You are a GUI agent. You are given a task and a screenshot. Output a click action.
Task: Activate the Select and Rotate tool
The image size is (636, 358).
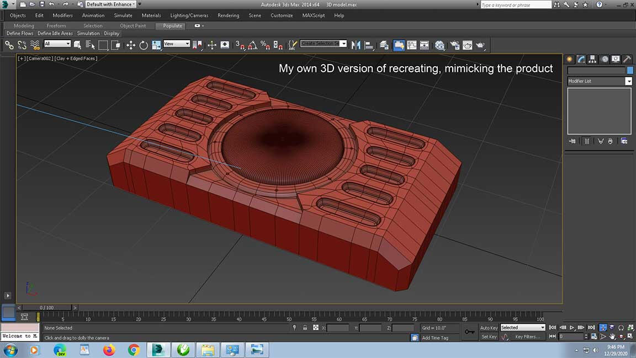point(144,45)
